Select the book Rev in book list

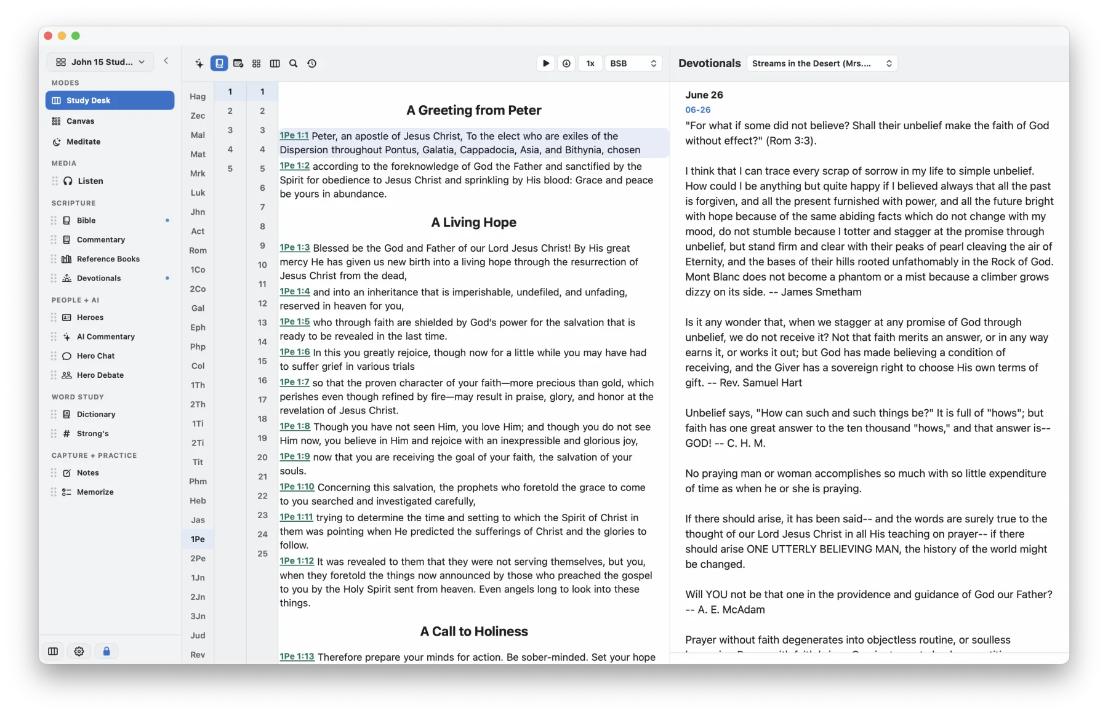tap(198, 655)
